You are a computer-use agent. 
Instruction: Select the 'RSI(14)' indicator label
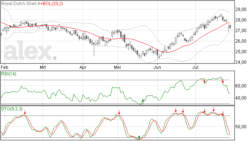[x=9, y=74]
